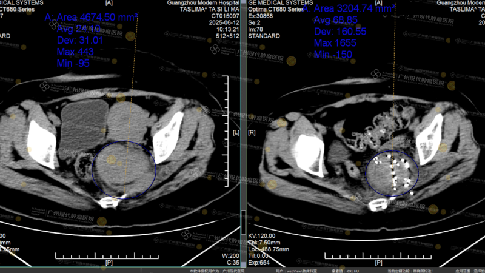Viewport: 485px width, 273px height.
Task: Click the KV:120.00 scan parameter text
Action: (262, 235)
